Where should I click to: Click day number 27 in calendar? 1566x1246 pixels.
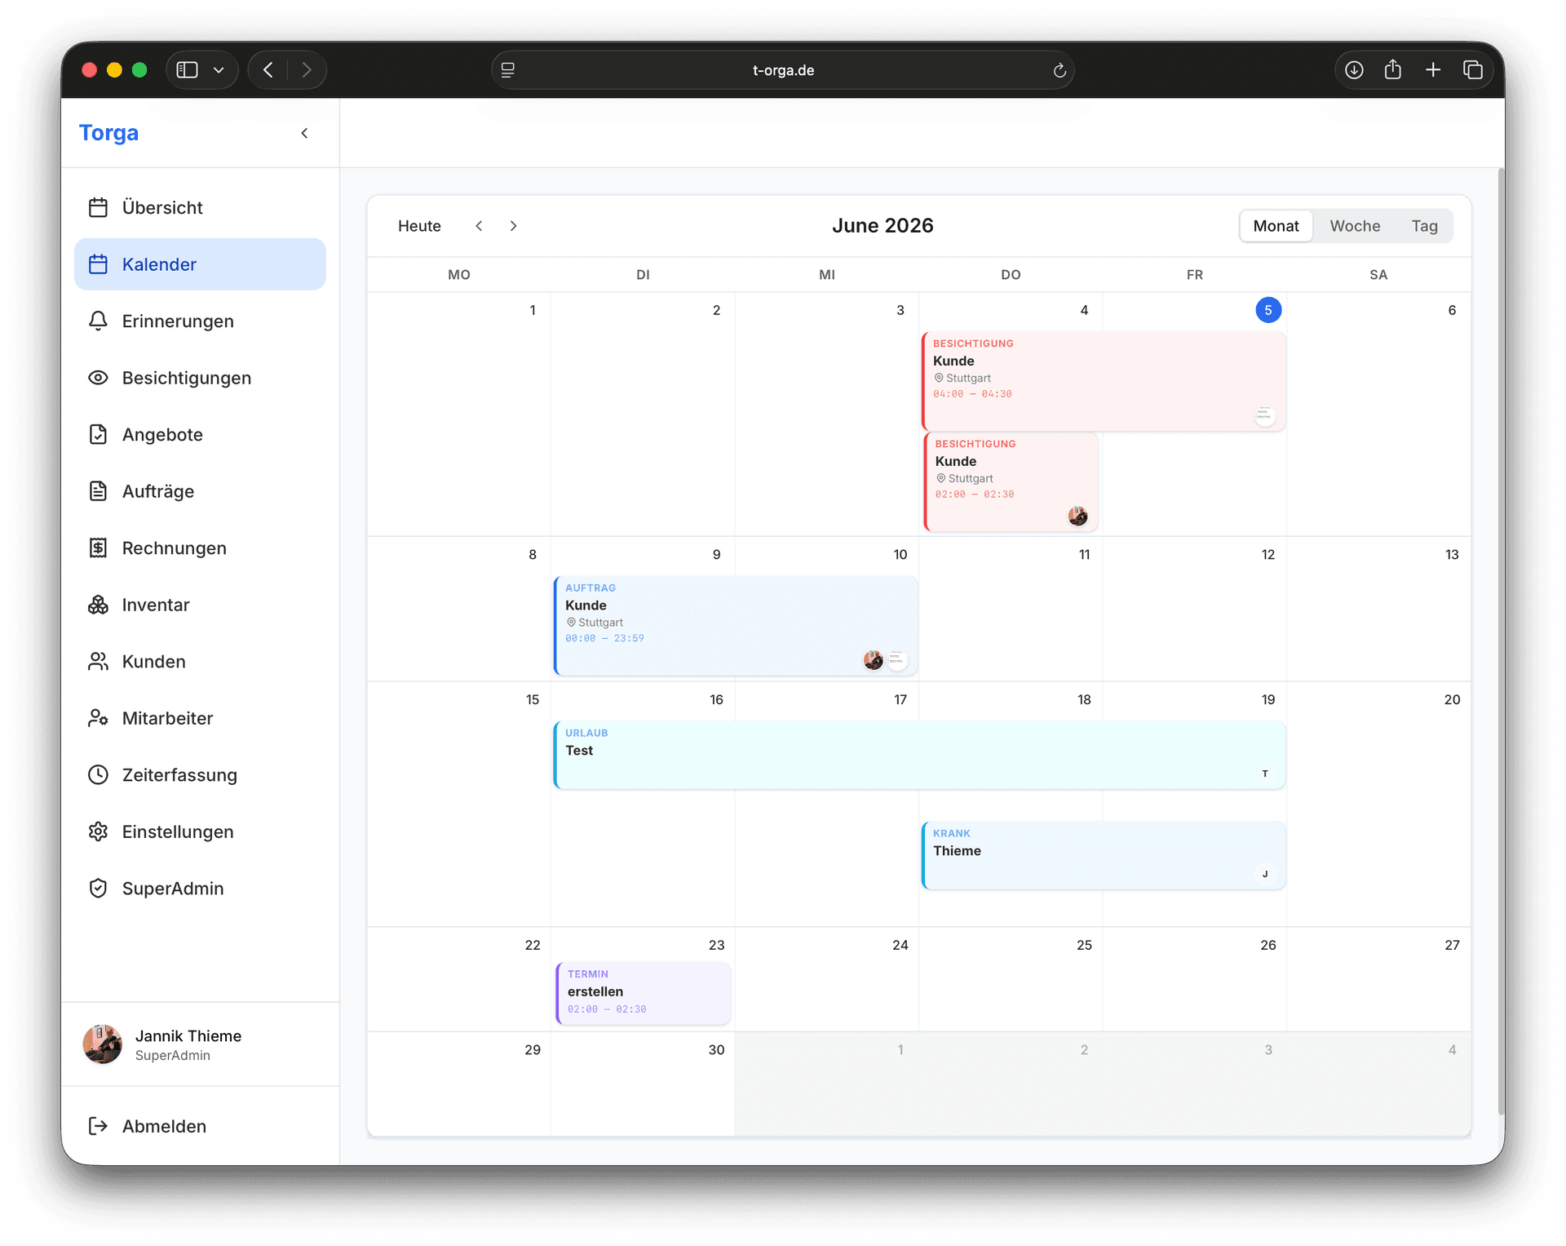click(x=1452, y=945)
